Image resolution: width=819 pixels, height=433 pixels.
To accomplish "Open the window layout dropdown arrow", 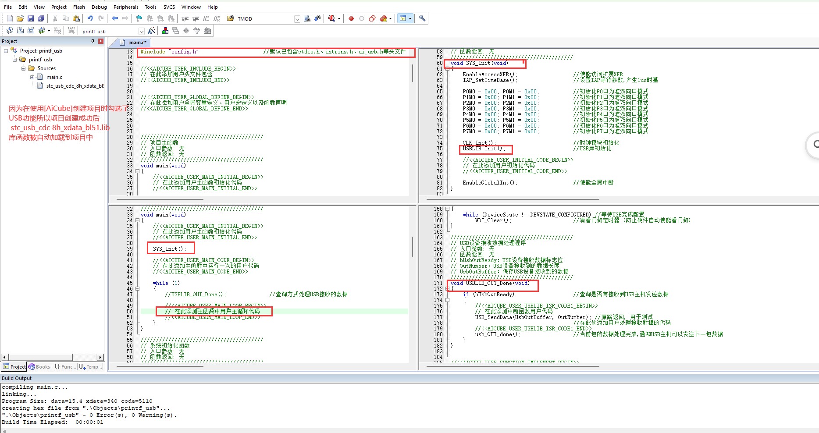I will click(410, 18).
